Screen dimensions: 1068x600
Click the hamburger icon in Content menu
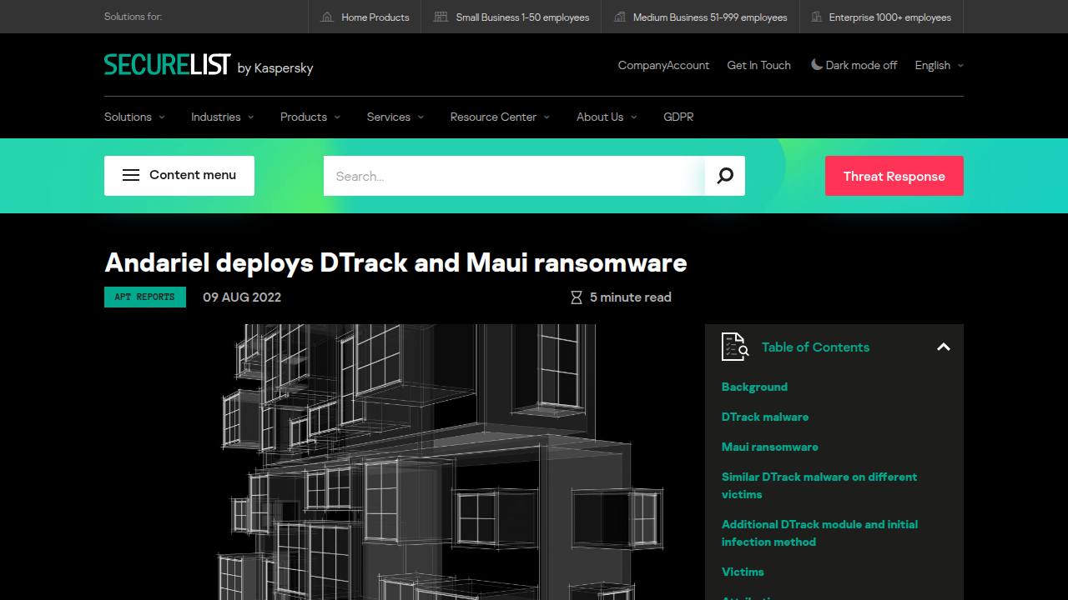[131, 175]
